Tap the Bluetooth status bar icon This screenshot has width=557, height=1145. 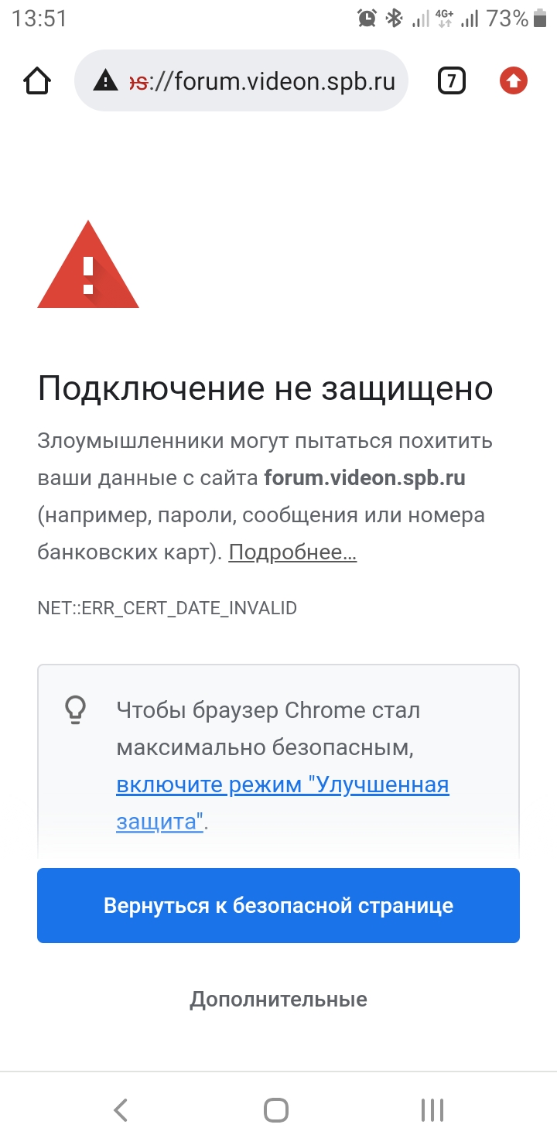395,19
